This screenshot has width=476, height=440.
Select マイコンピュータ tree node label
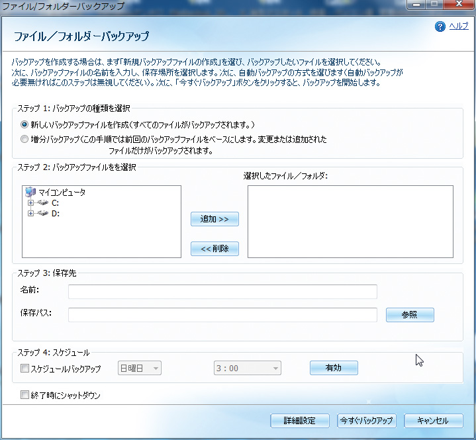click(x=62, y=192)
